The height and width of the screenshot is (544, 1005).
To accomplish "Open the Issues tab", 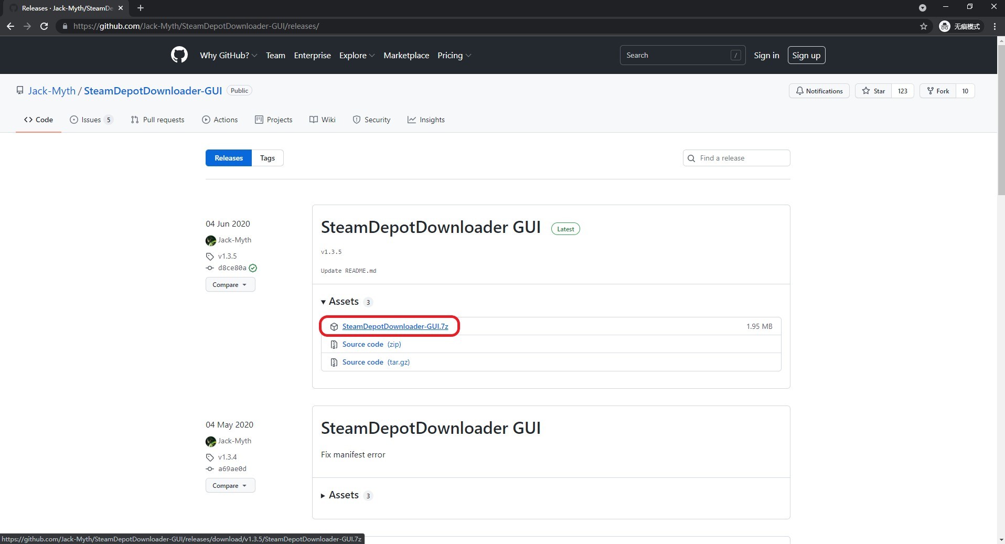I will click(91, 120).
